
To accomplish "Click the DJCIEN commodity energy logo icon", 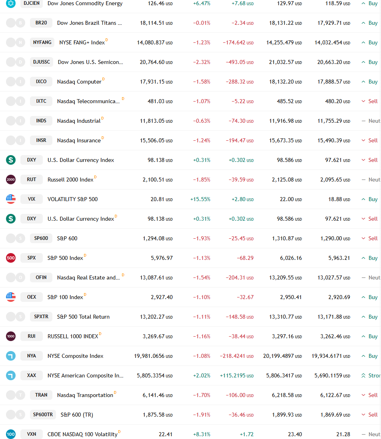I will [x=11, y=3].
